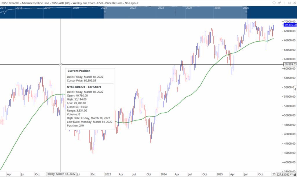The width and height of the screenshot is (297, 177).
Task: Click the green moving average line's right end
Action: (273, 39)
